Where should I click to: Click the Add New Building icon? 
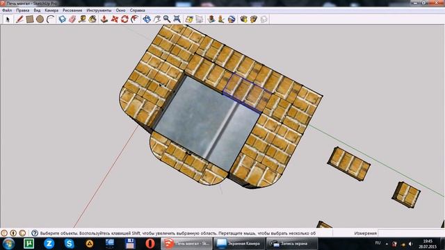211,19
